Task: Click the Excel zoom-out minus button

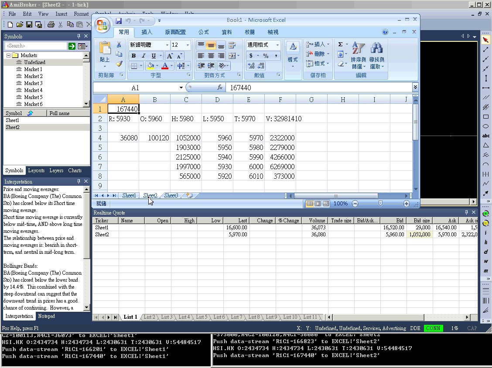Action: coord(355,204)
